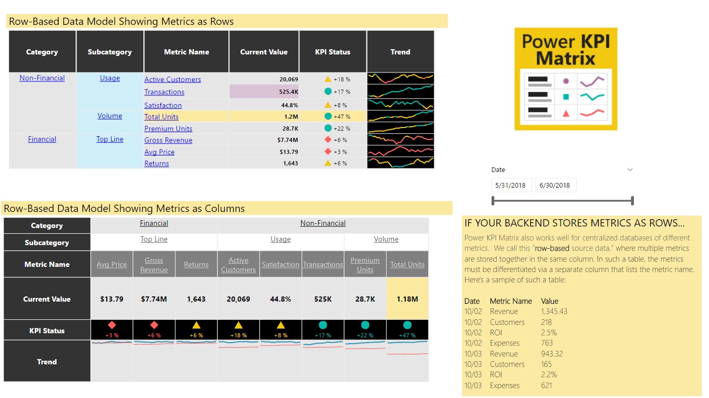This screenshot has height=398, width=709.
Task: Click the 1,345.43 value in sample table
Action: (554, 311)
